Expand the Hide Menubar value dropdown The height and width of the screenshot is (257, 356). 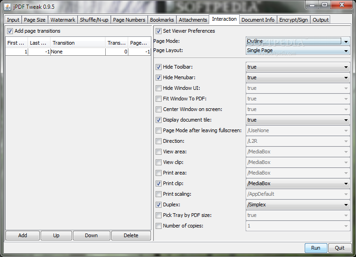click(x=298, y=78)
